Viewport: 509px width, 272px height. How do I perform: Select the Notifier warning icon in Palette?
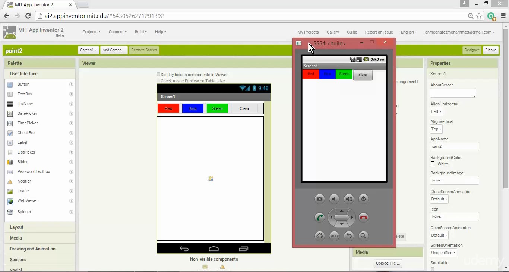click(10, 181)
